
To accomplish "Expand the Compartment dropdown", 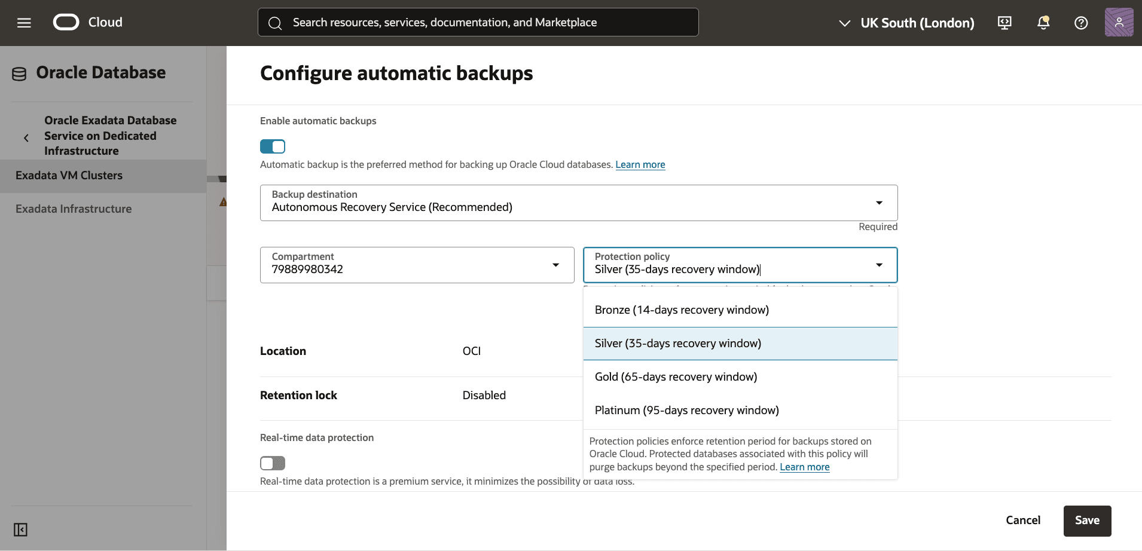I will 555,265.
